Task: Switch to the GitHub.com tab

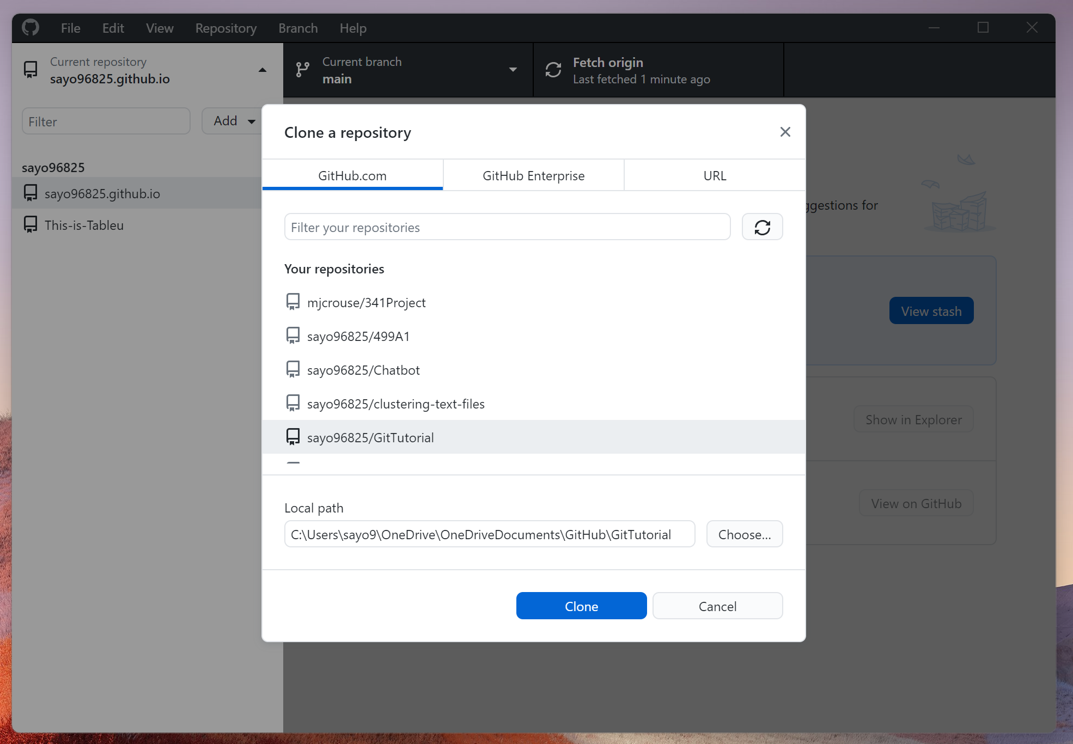Action: pyautogui.click(x=352, y=175)
